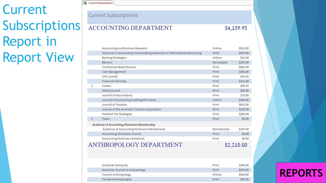Screen dimensions: 326x183
Task: Click the bold Academy of Accounting Historians Membership subheading
Action: click(x=124, y=125)
